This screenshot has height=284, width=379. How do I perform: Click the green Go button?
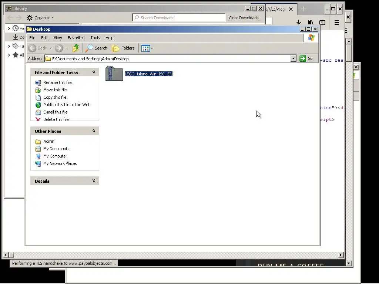pos(306,58)
